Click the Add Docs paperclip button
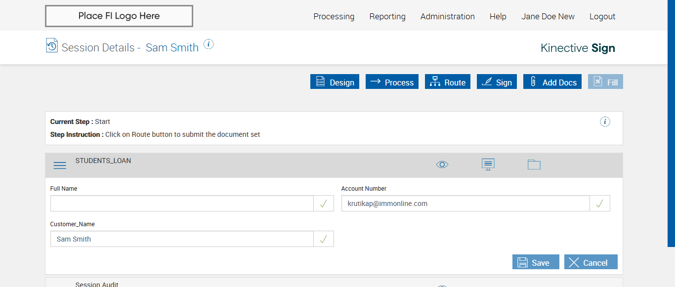 pyautogui.click(x=552, y=82)
